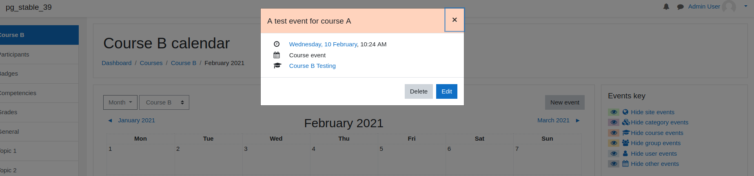Click the group events people icon
Image resolution: width=754 pixels, height=176 pixels.
625,143
